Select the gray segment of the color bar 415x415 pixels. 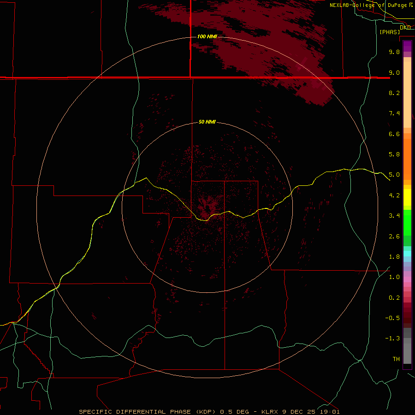407,346
